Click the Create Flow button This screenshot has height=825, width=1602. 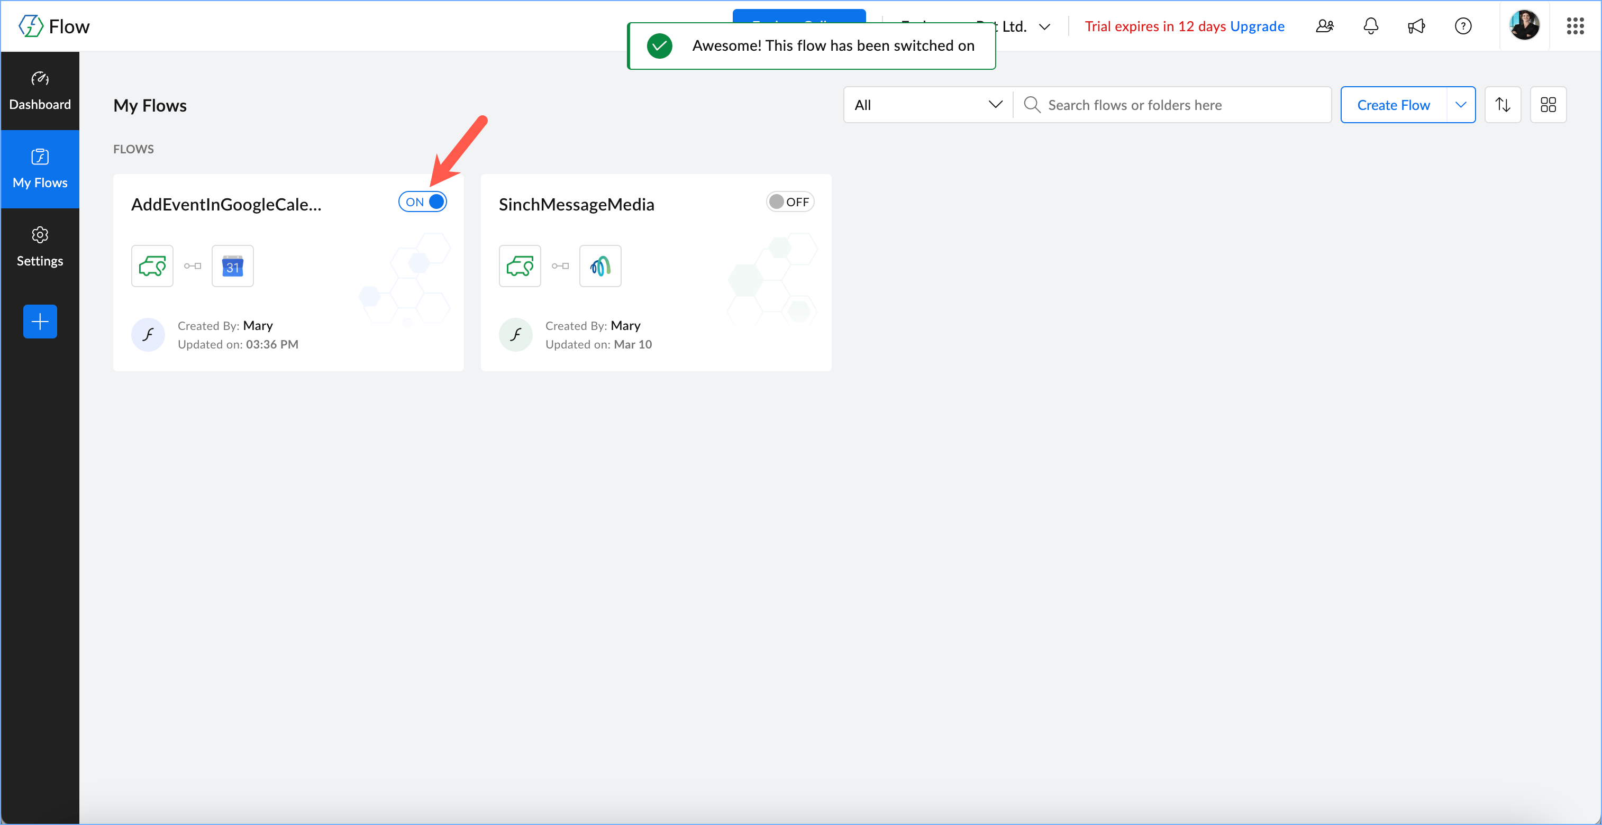tap(1393, 104)
